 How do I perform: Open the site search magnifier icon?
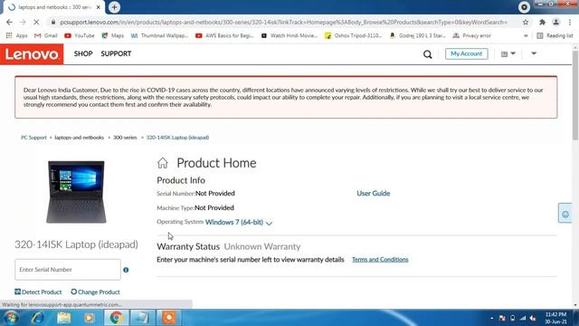[428, 54]
